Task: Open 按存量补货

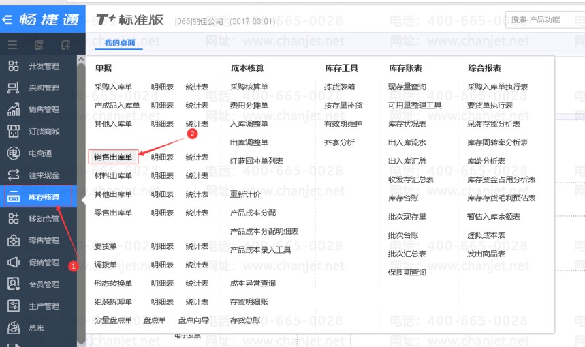Action: (x=343, y=106)
